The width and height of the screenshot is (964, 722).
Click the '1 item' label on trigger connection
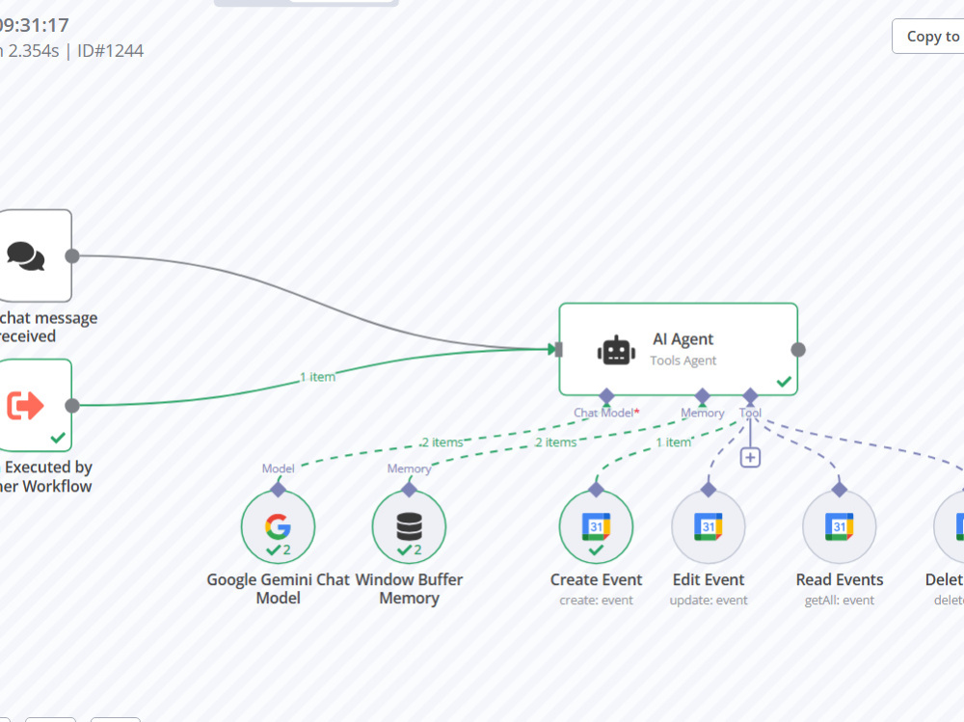click(x=318, y=377)
